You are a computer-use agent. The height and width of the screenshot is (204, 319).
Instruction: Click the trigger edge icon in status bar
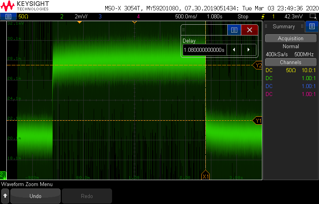(x=263, y=16)
